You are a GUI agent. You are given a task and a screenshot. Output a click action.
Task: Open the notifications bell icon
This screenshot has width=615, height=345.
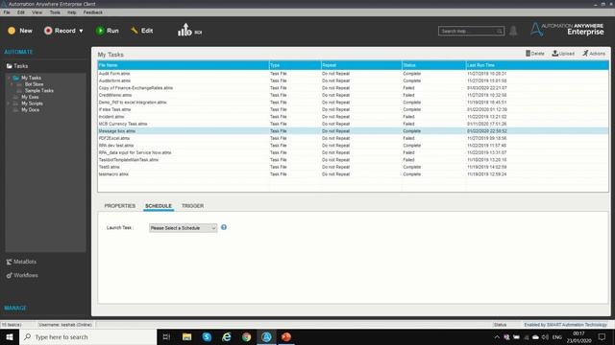click(513, 31)
